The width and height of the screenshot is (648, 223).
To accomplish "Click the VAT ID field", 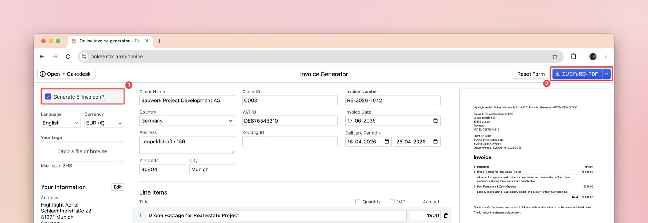I will [x=290, y=121].
